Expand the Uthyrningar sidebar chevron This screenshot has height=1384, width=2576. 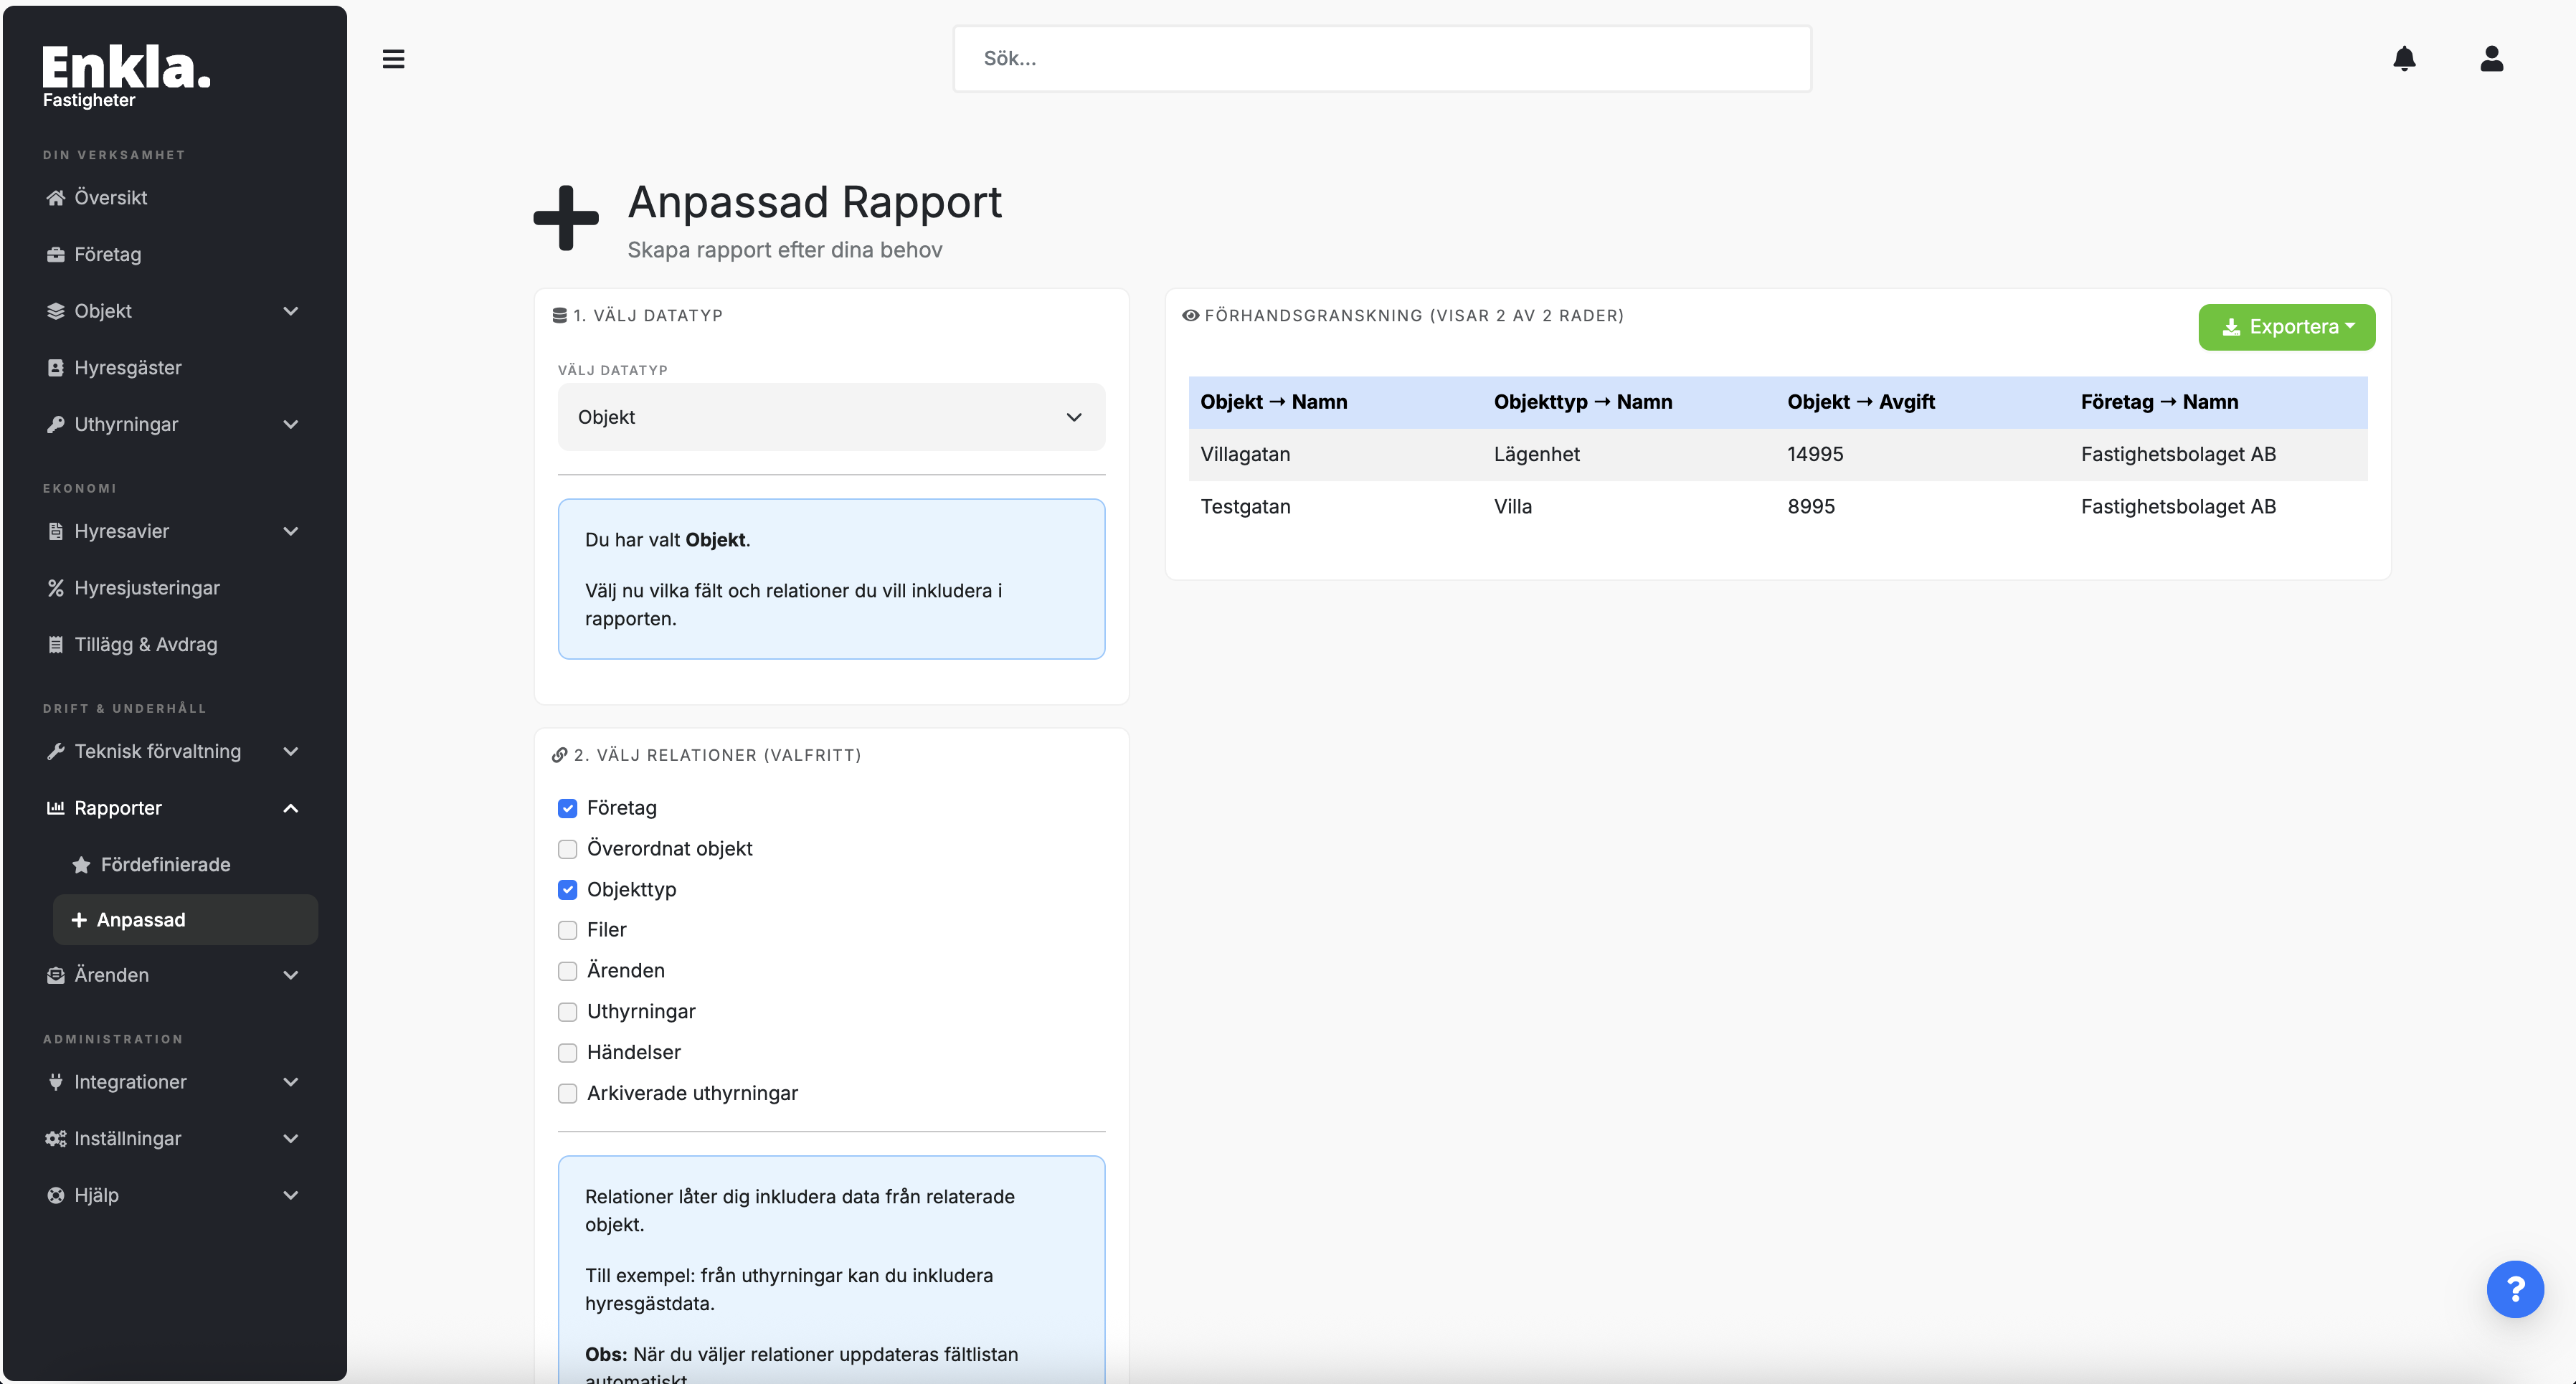pyautogui.click(x=291, y=425)
